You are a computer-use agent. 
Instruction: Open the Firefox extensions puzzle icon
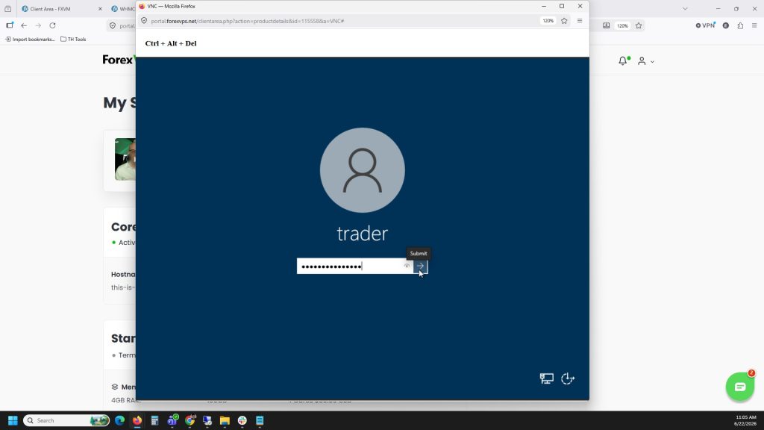(x=740, y=25)
